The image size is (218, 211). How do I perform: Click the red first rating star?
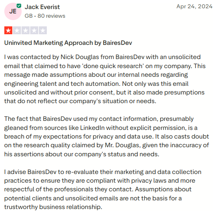click(8, 30)
